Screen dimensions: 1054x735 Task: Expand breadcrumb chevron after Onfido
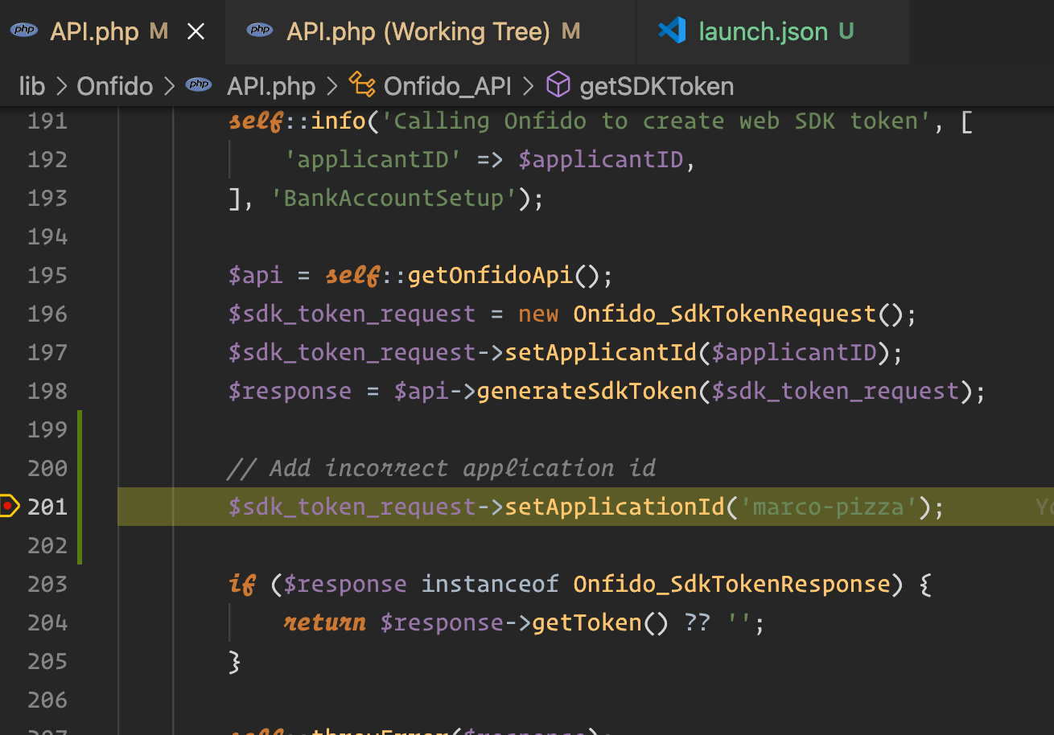pyautogui.click(x=169, y=86)
